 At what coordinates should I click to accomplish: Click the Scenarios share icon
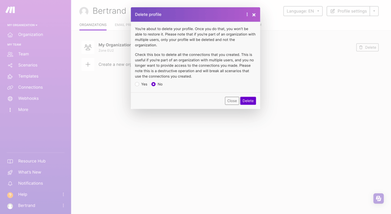[x=10, y=65]
